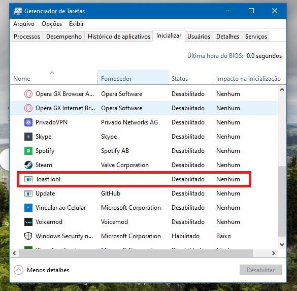Click the ToastTool entry icon
The height and width of the screenshot is (291, 297).
[x=28, y=179]
